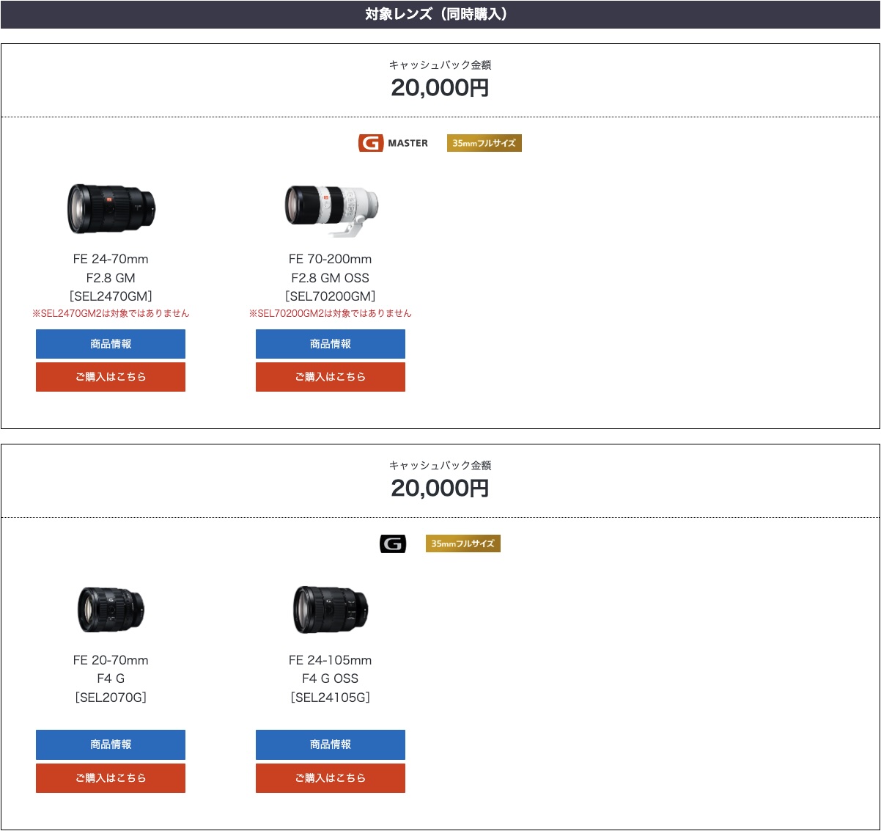Click the white FE 70-200mm lens image
This screenshot has width=881, height=831.
(331, 210)
